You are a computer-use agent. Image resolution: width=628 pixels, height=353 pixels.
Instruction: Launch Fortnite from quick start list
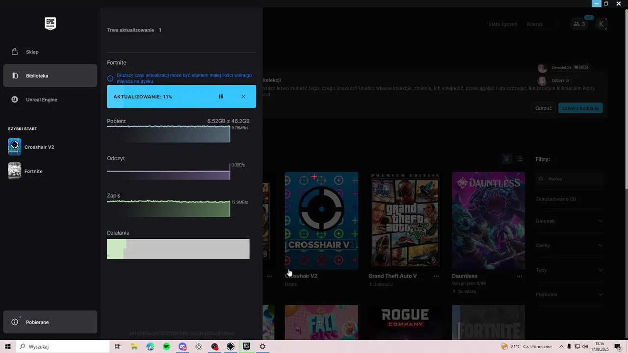[26, 171]
